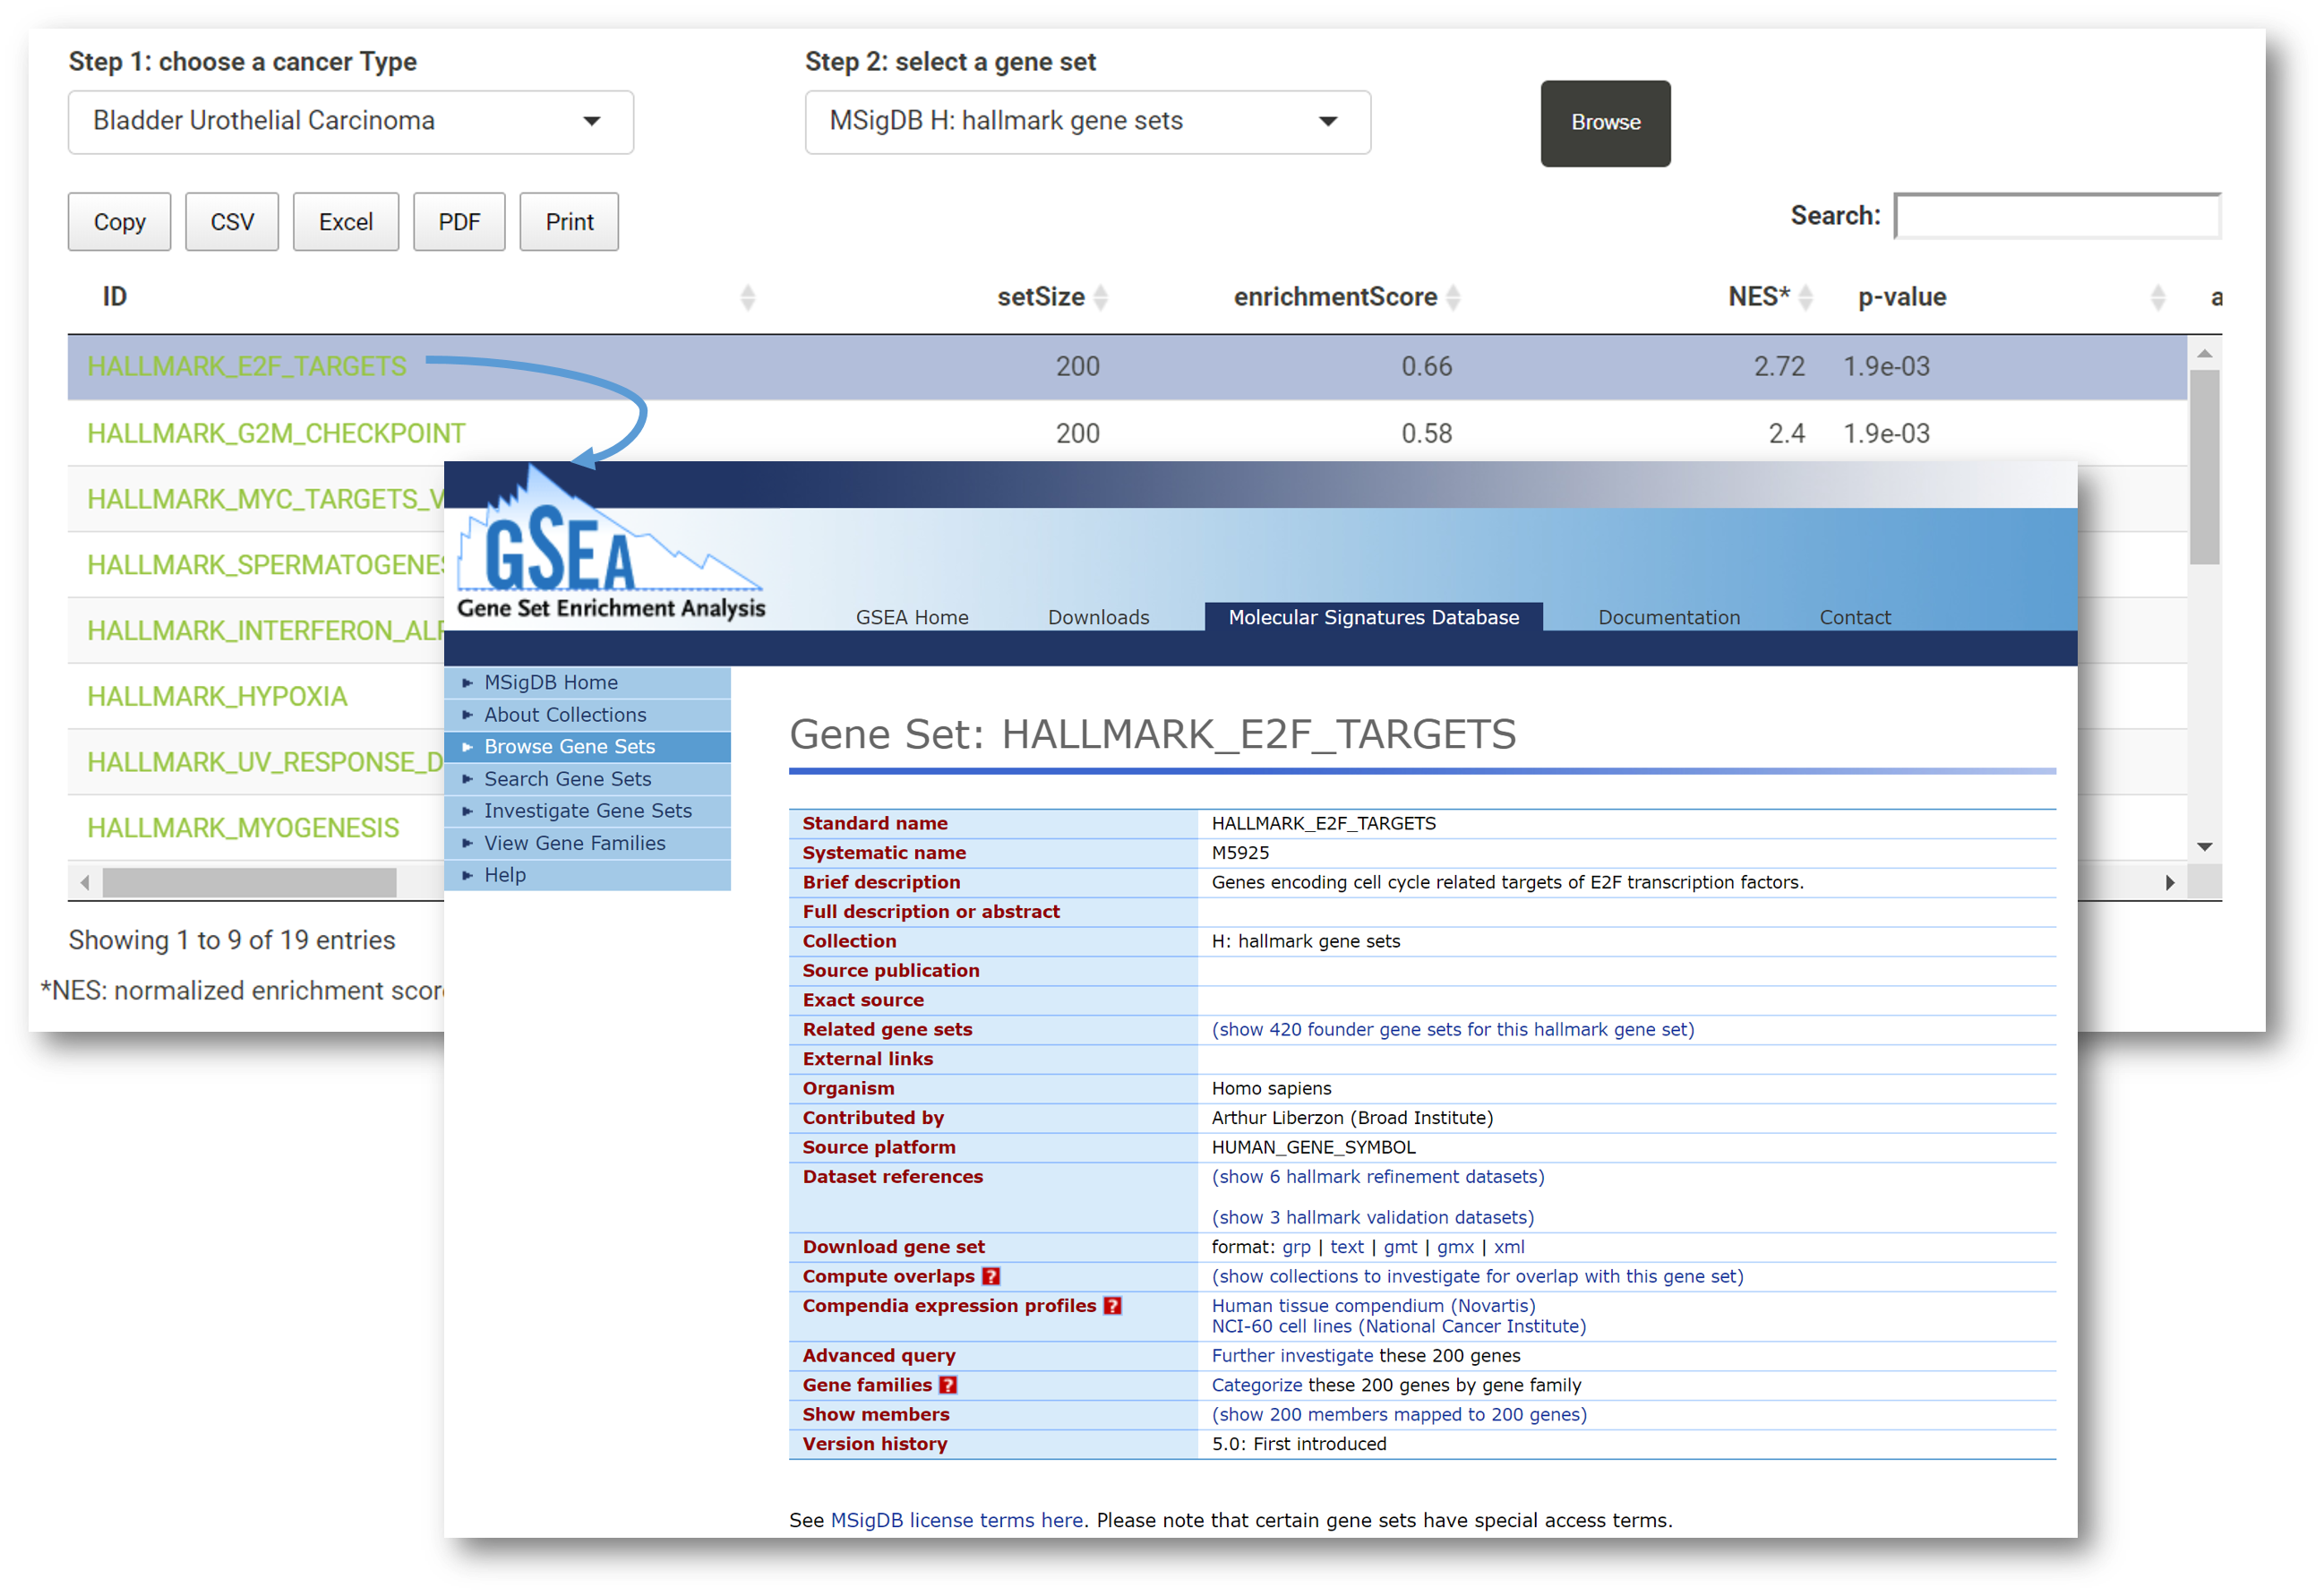Open the Downloads tab
Screen dimensions: 2324x1596
(1098, 618)
